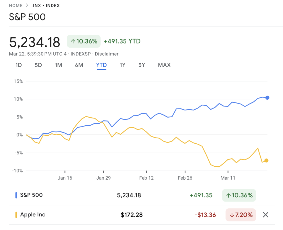Select the 5D time range
The image size is (283, 230).
[38, 65]
